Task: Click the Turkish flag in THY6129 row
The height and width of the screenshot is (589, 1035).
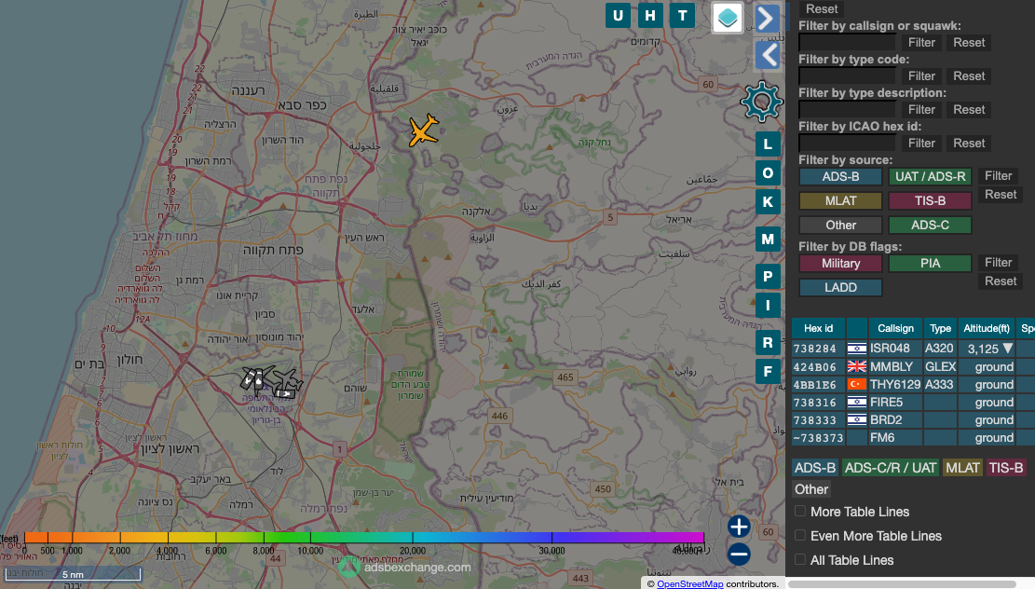Action: pyautogui.click(x=857, y=384)
